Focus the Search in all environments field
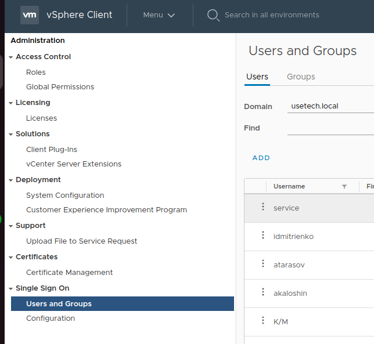Screen dimensions: 374x344 click(272, 15)
